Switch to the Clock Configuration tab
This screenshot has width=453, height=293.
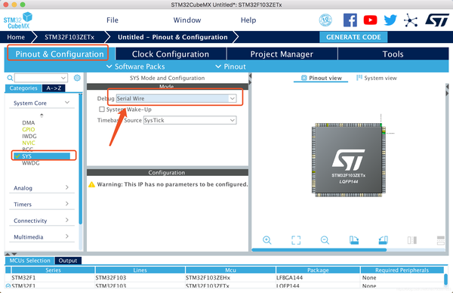pos(171,54)
